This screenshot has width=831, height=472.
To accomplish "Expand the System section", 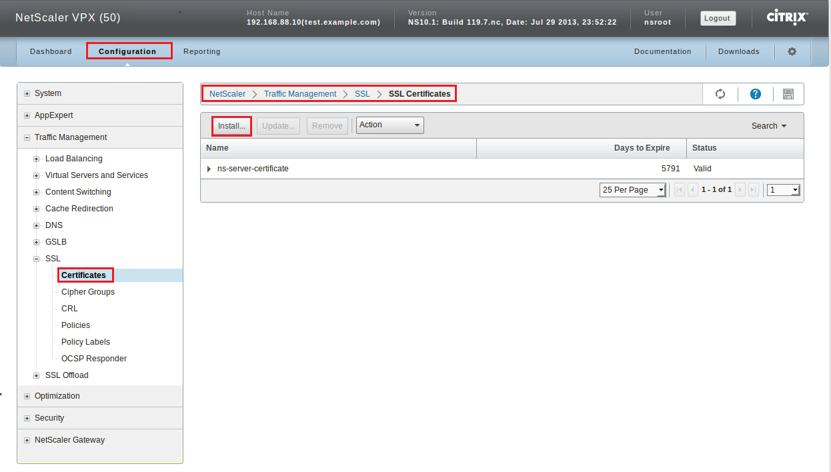I will tap(27, 94).
